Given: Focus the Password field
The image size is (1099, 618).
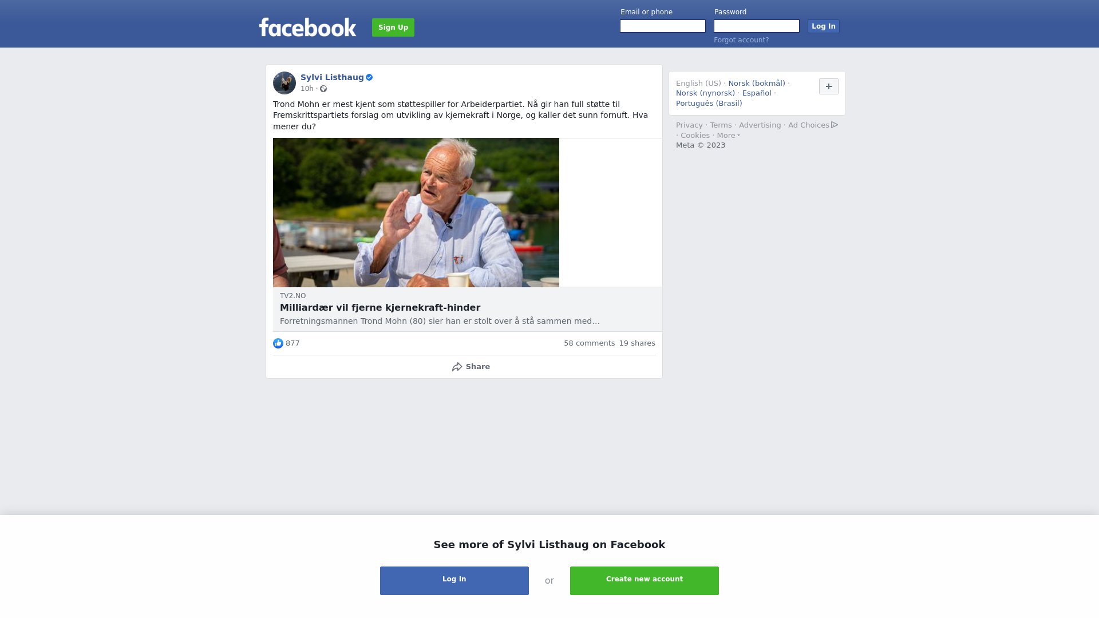Looking at the screenshot, I should click(757, 26).
